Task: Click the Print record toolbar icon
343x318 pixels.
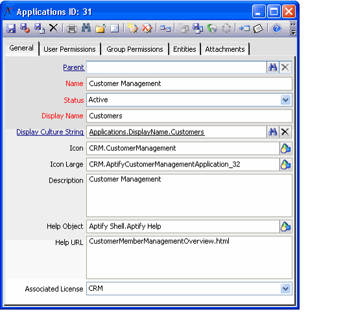Action: click(x=72, y=28)
